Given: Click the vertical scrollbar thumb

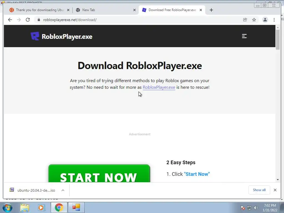Looking at the screenshot, I should 278,39.
